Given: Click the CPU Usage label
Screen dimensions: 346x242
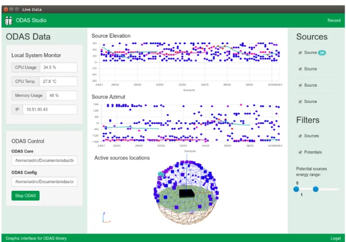Looking at the screenshot, I should (26, 67).
